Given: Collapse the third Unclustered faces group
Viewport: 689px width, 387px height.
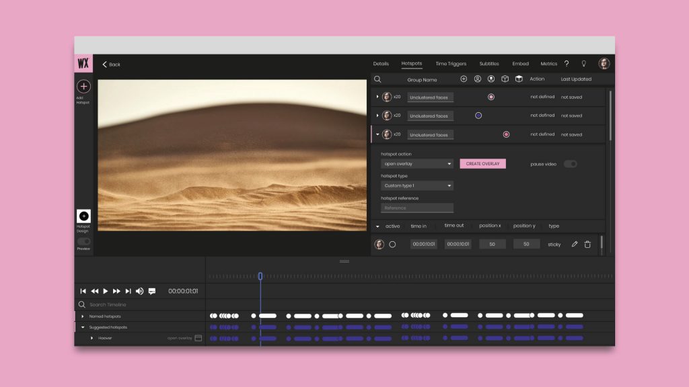Looking at the screenshot, I should (x=377, y=134).
